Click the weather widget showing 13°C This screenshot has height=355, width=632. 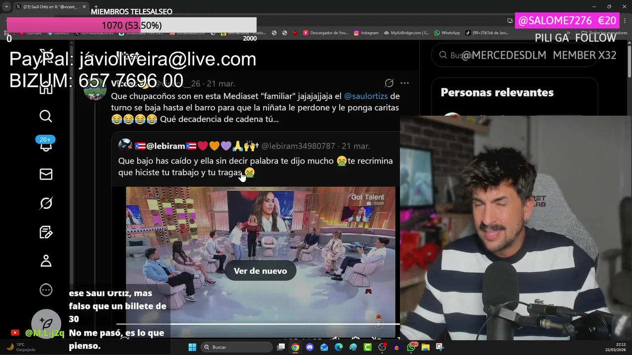[20, 347]
